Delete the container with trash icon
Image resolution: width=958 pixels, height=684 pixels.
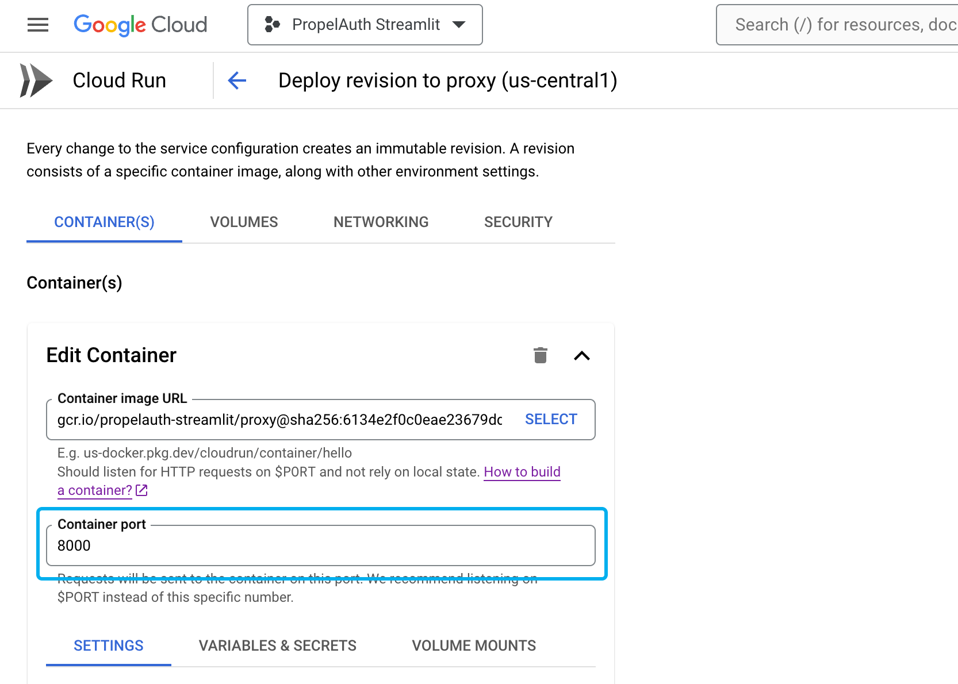click(x=541, y=355)
